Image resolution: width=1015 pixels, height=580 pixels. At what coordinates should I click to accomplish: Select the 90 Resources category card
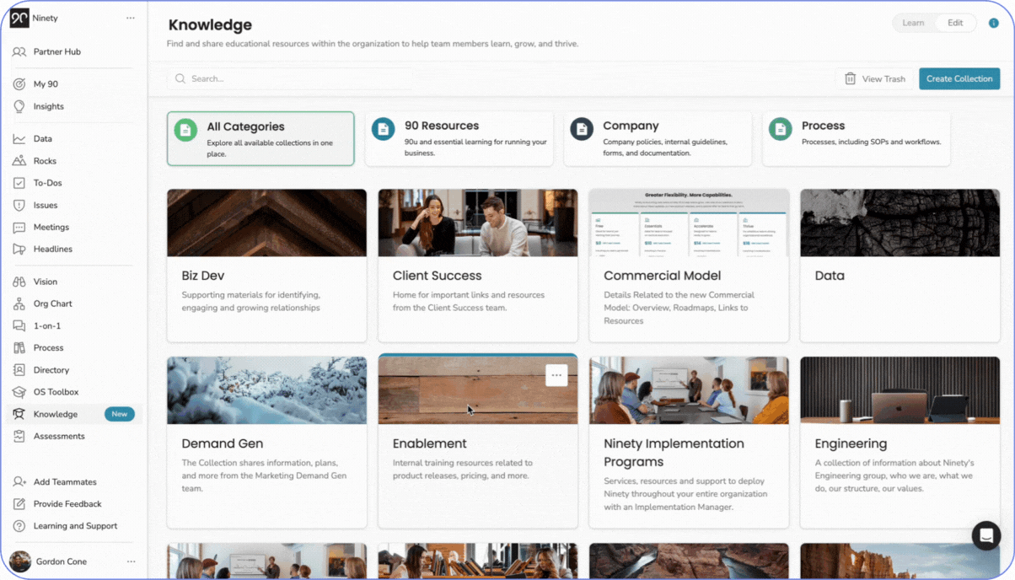pos(459,138)
